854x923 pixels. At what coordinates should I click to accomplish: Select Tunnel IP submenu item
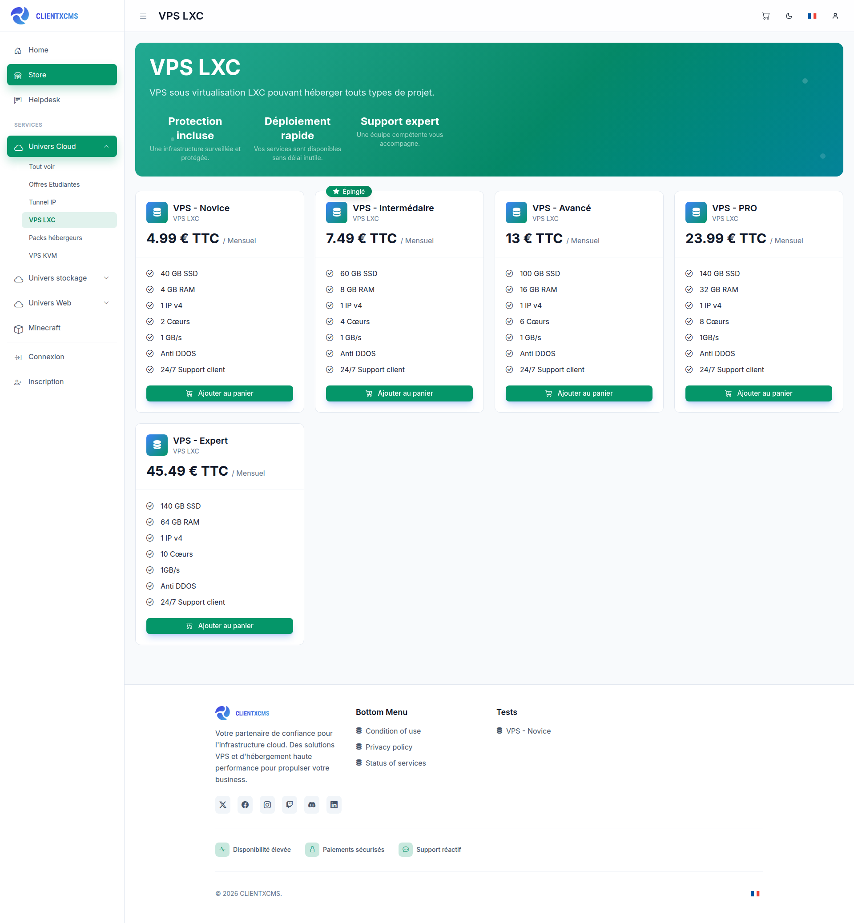(69, 202)
